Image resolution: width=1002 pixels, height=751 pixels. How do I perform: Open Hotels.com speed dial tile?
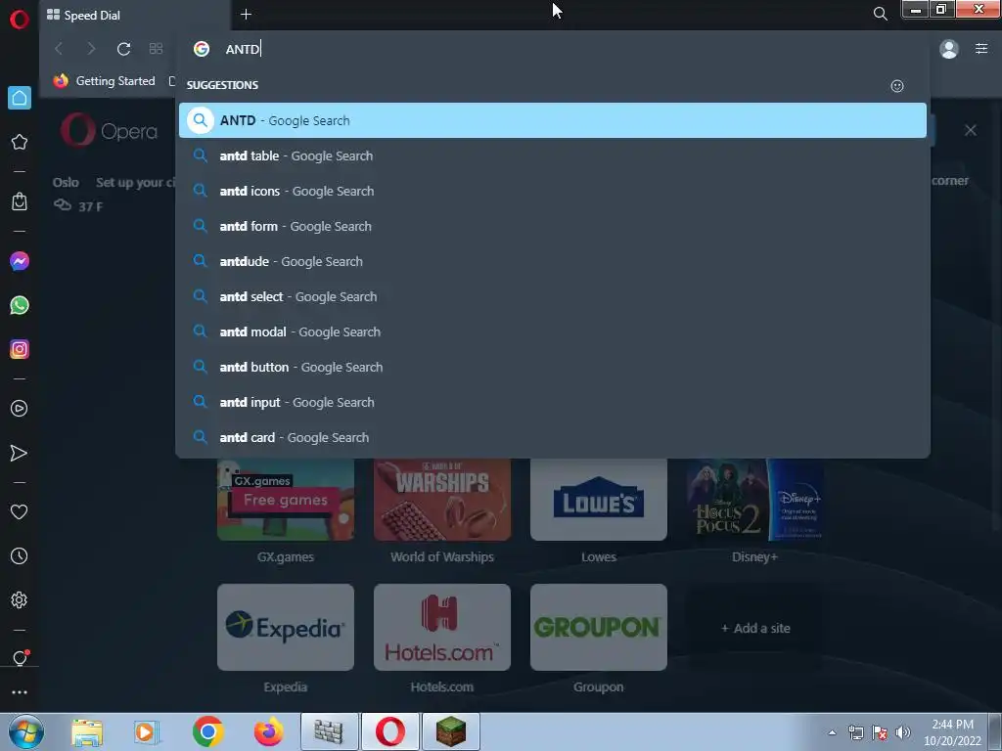[442, 627]
